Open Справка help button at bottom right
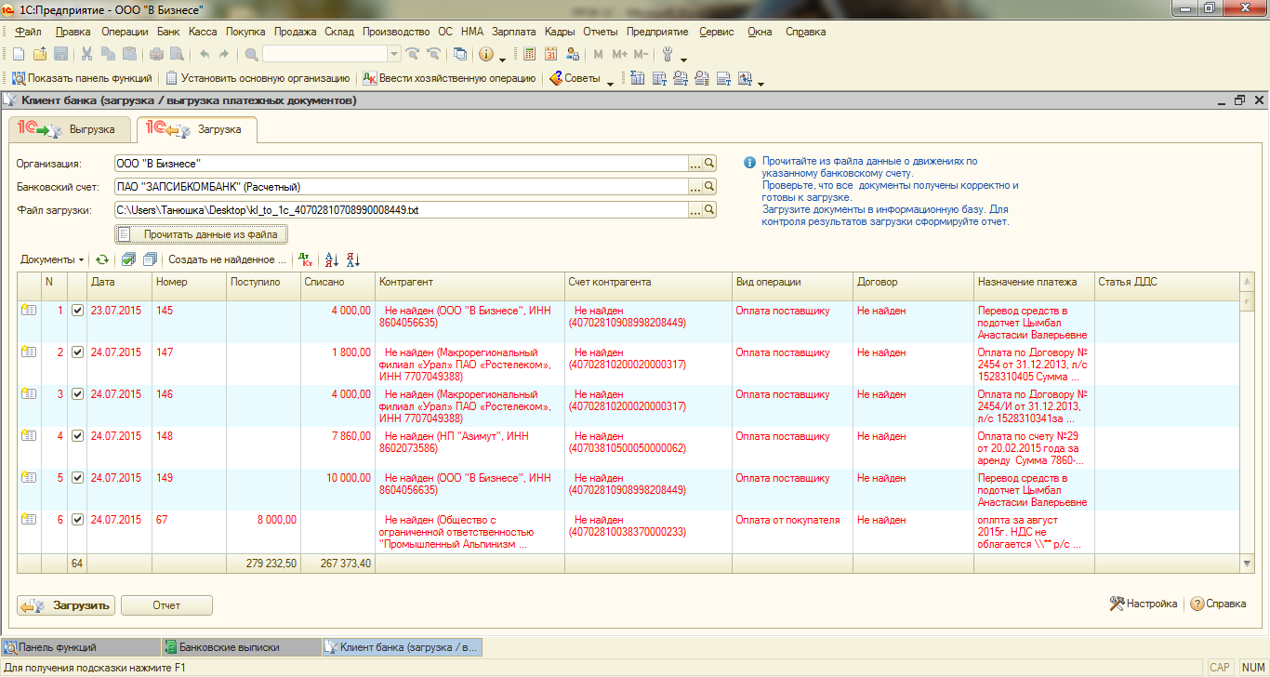The height and width of the screenshot is (677, 1270). click(x=1218, y=604)
